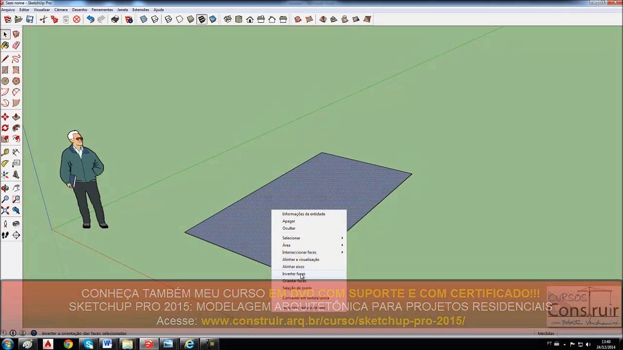Choose the Walk footprints tool
The width and height of the screenshot is (623, 350).
pyautogui.click(x=5, y=235)
